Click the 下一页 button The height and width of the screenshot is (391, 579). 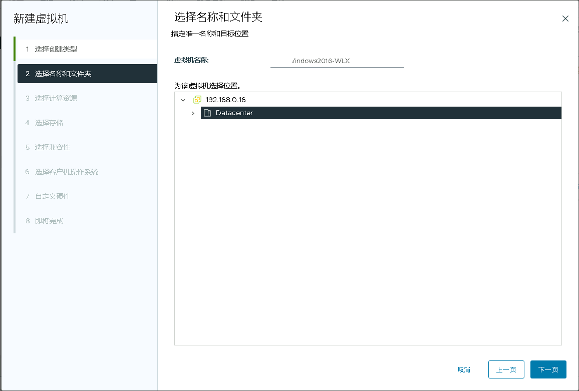click(x=548, y=369)
